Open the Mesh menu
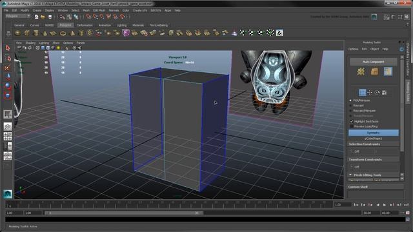The width and height of the screenshot is (413, 232). point(86,10)
